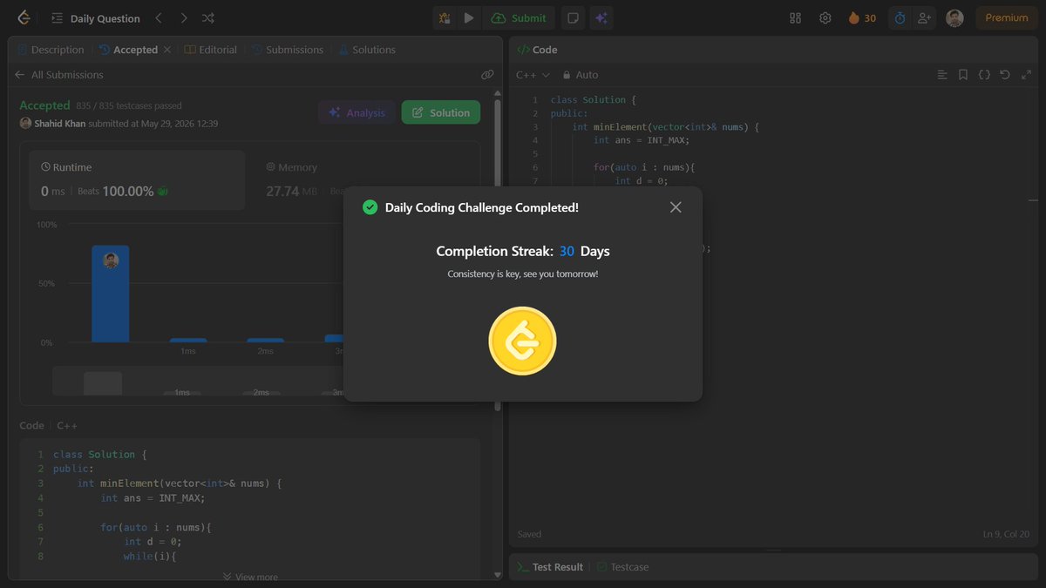Open the layout grid icon
The height and width of the screenshot is (588, 1046).
click(x=795, y=17)
